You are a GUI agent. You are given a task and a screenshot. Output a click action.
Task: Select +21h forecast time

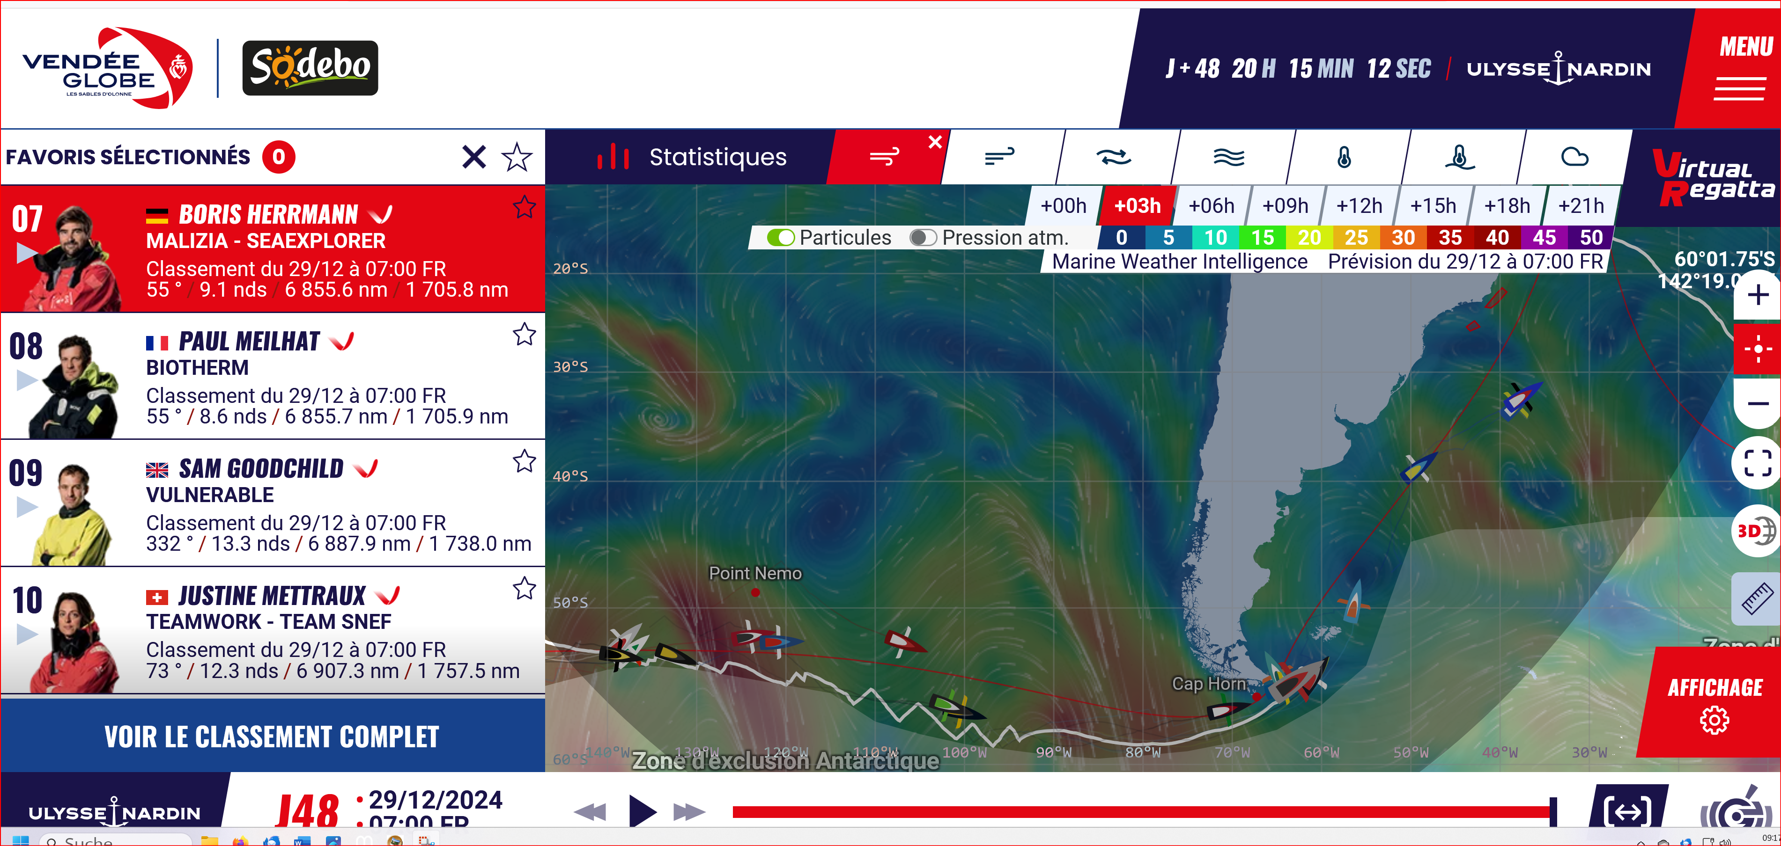pos(1581,206)
